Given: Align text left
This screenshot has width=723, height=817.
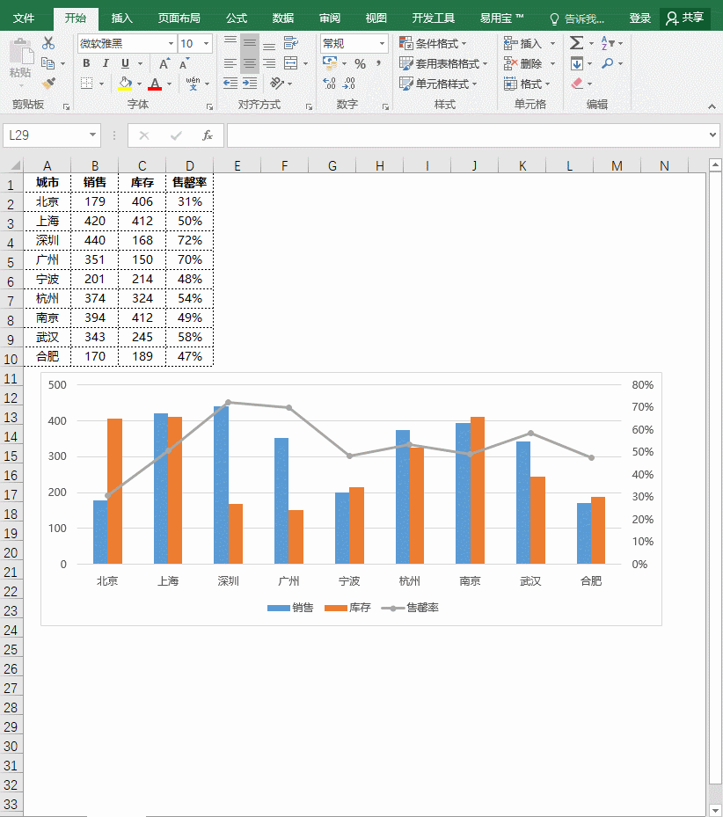Looking at the screenshot, I should (230, 63).
